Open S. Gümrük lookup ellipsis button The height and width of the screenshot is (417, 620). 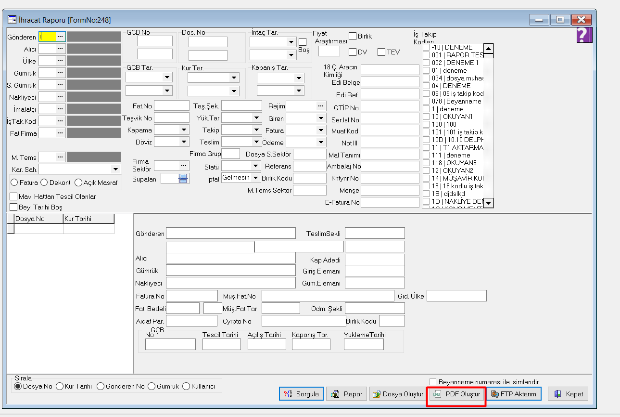click(x=60, y=85)
